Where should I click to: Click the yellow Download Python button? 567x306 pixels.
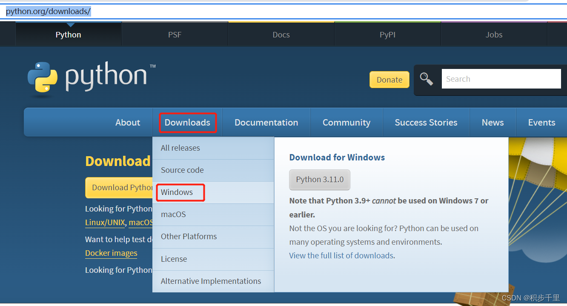pyautogui.click(x=119, y=188)
